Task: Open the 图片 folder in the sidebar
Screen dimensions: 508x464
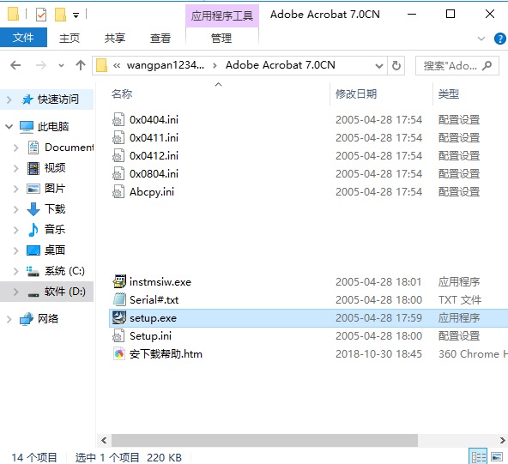Action: pos(55,188)
